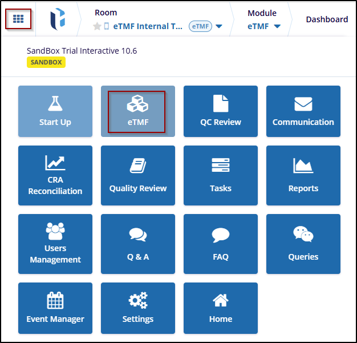Expand the Room selection dropdown arrow
The height and width of the screenshot is (343, 357).
click(x=219, y=26)
